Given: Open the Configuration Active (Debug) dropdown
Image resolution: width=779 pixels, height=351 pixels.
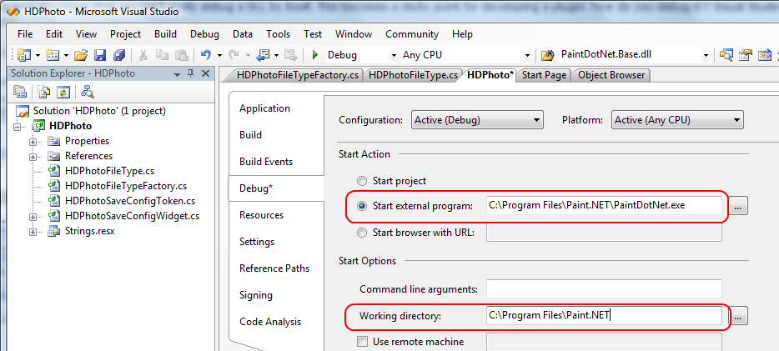Looking at the screenshot, I should click(477, 120).
